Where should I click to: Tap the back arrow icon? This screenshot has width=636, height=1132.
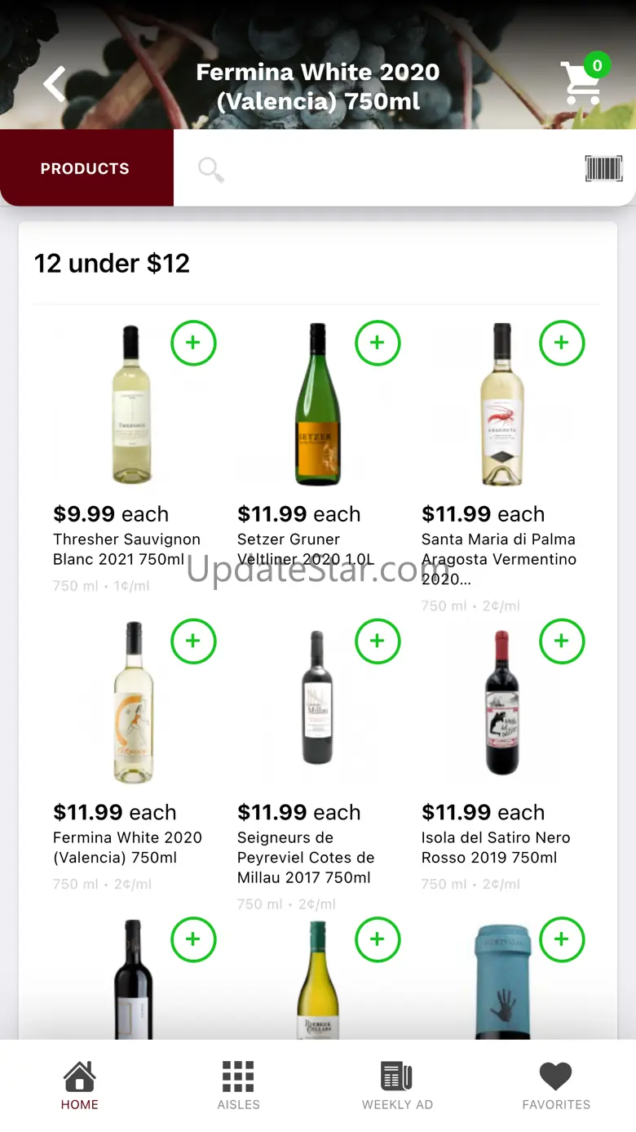click(55, 84)
